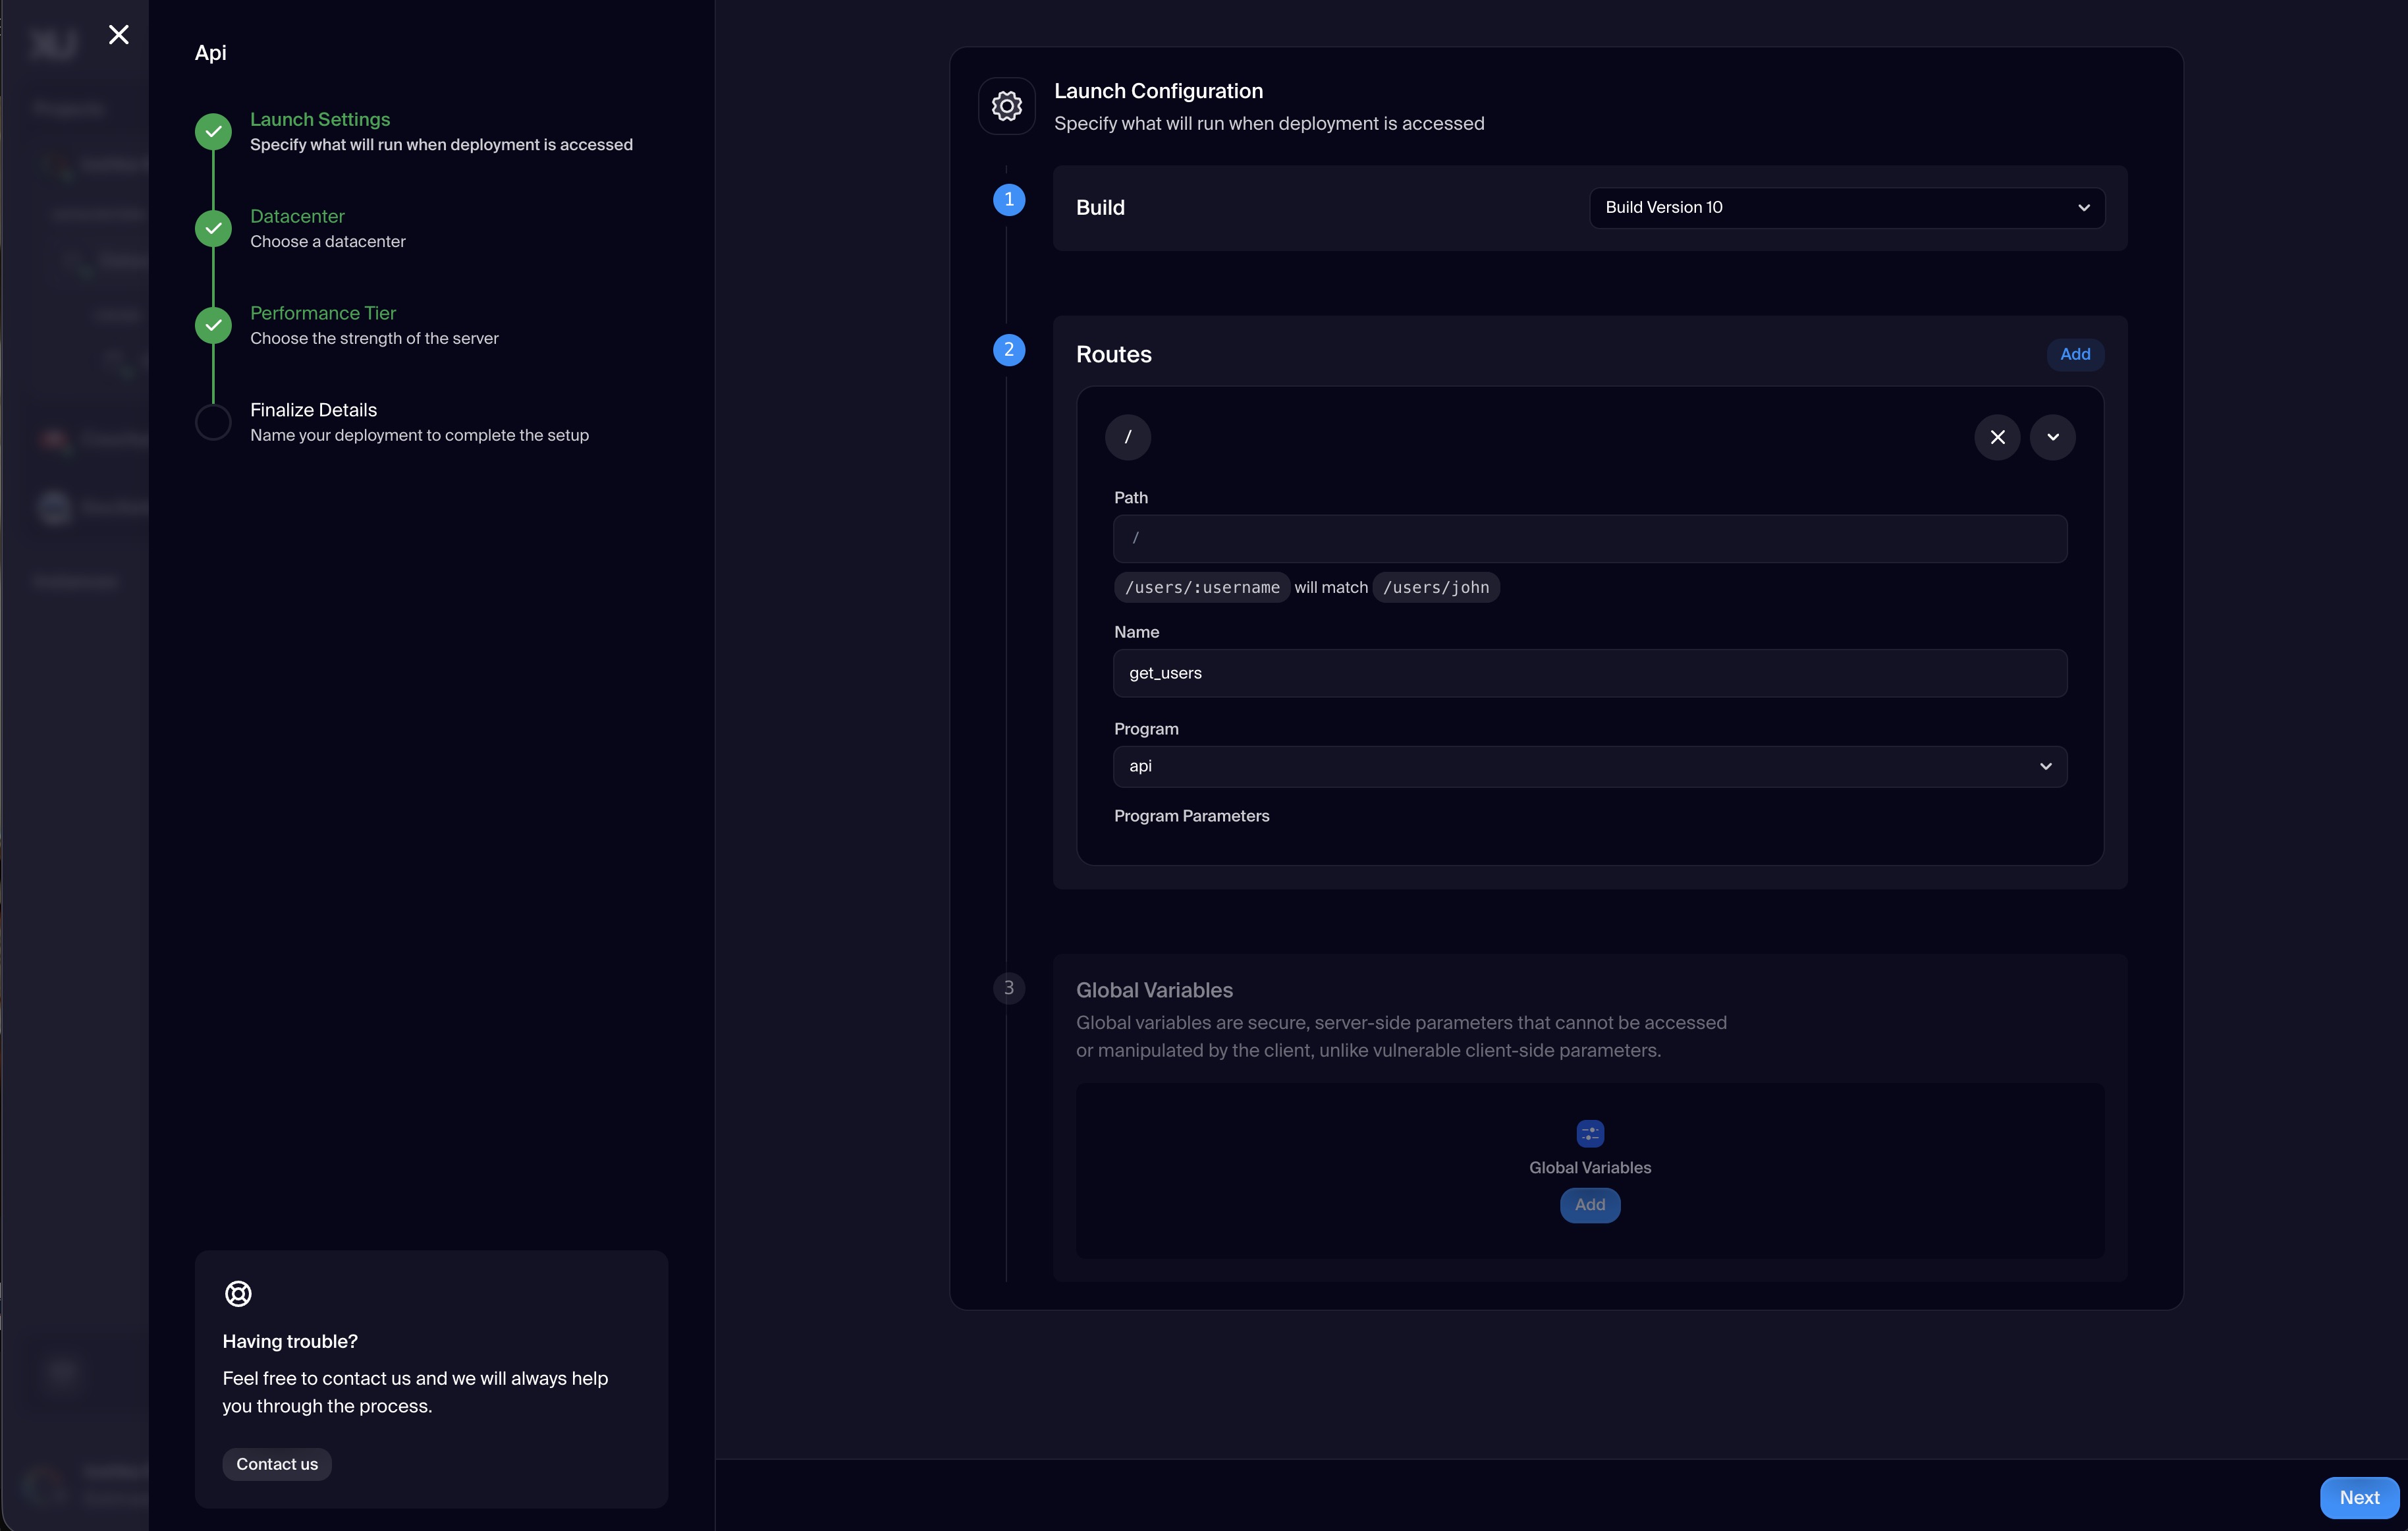Viewport: 2408px width, 1531px height.
Task: Add a new route
Action: click(2074, 354)
